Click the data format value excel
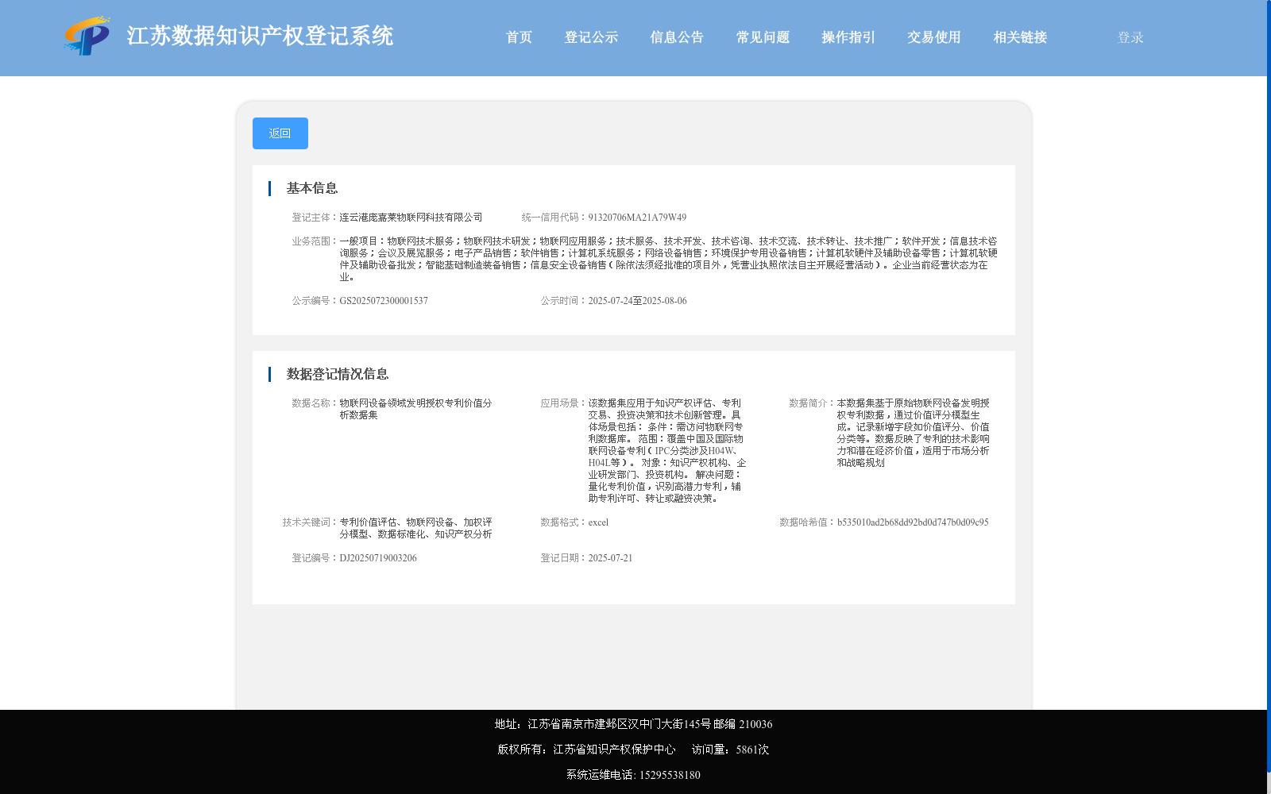The image size is (1271, 794). coord(598,522)
